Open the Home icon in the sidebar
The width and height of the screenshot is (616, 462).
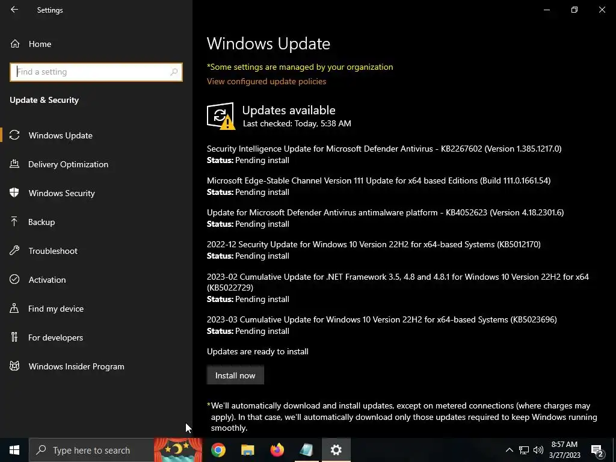(15, 44)
